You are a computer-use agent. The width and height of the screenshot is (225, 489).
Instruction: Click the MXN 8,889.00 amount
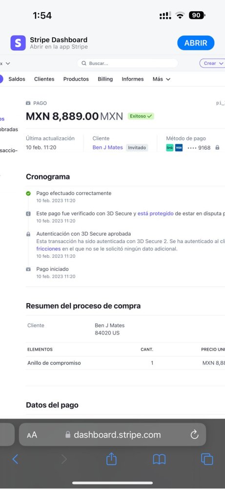(62, 116)
